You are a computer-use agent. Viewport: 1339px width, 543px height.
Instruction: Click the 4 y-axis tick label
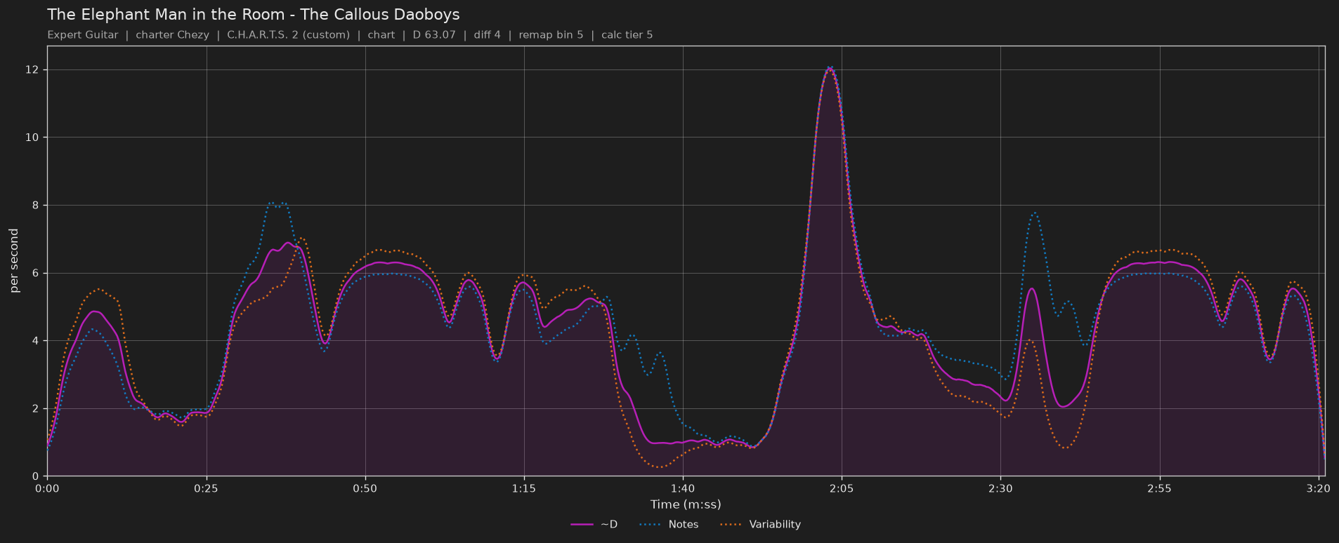coord(36,341)
